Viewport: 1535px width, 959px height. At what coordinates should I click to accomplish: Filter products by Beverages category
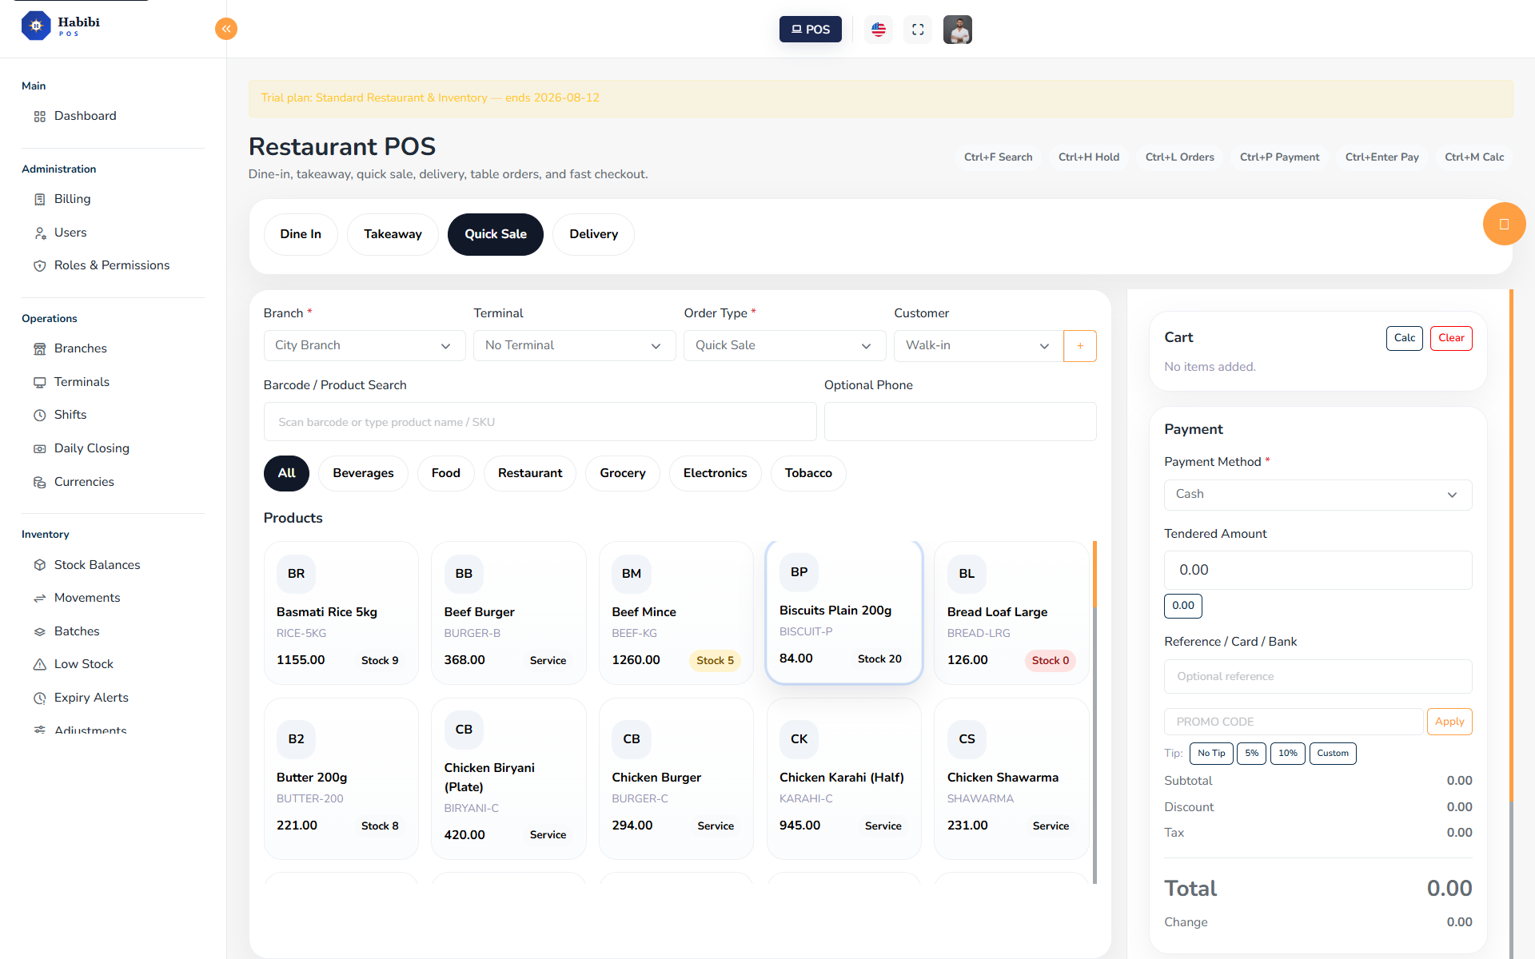[x=363, y=473]
